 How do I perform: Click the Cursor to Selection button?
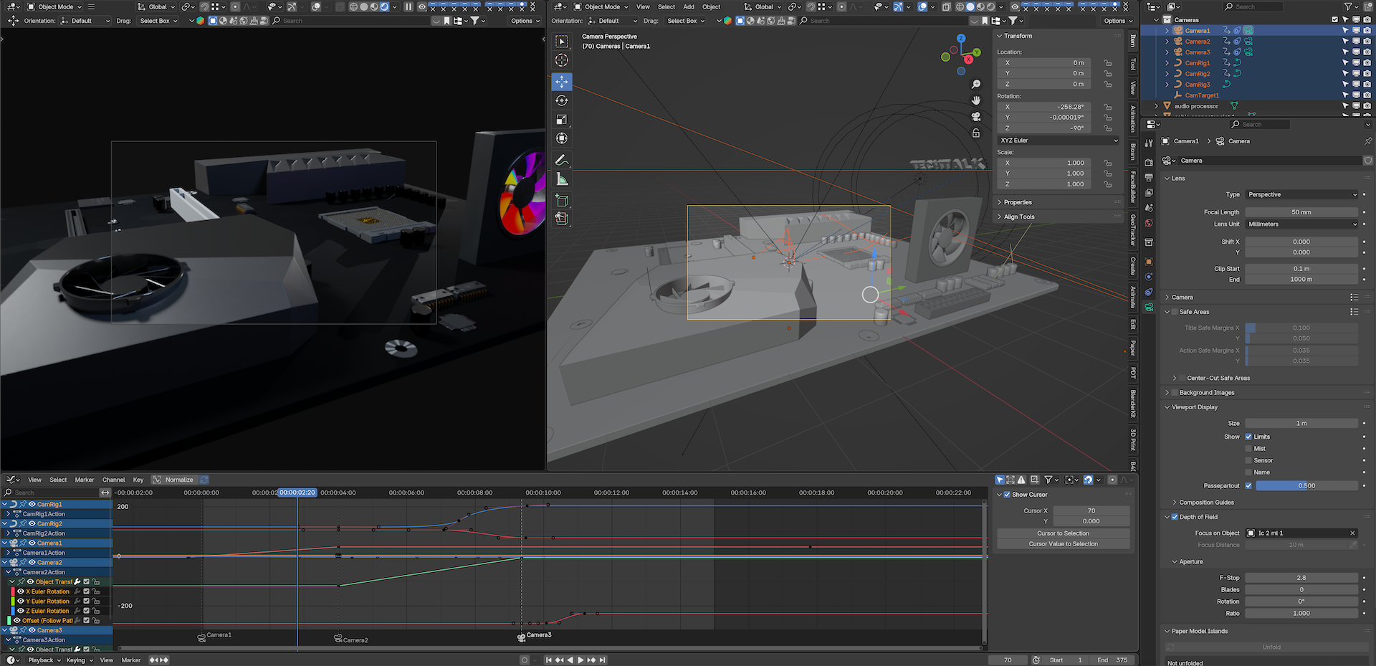click(x=1063, y=533)
